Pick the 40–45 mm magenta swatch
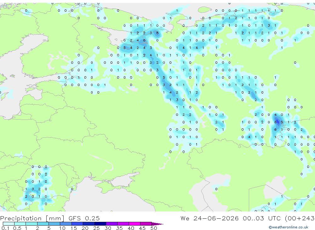 pos(135,224)
